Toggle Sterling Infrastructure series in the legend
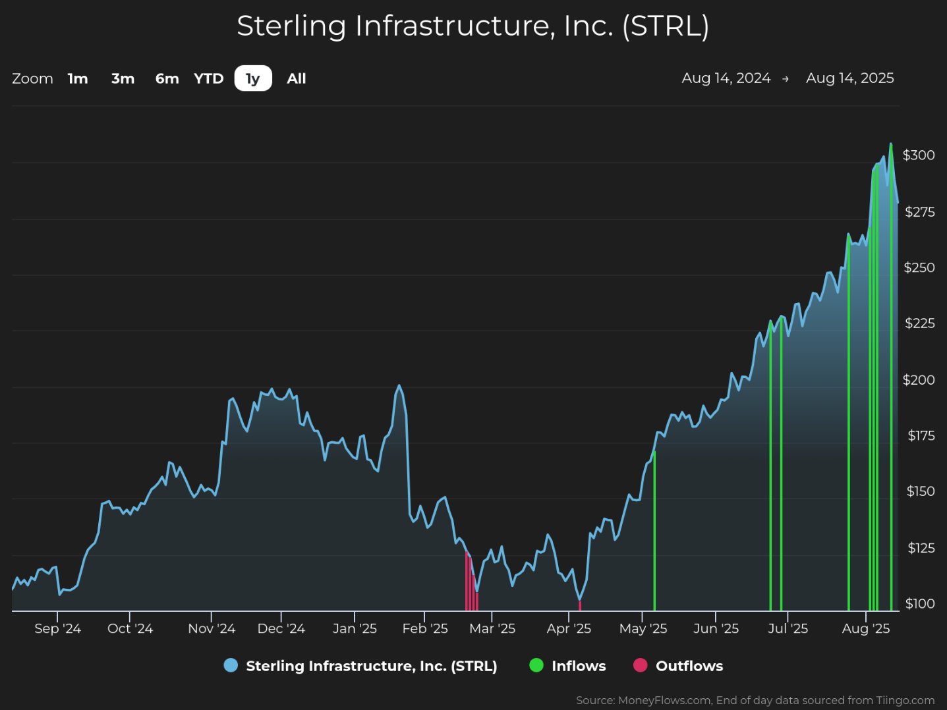Image resolution: width=947 pixels, height=710 pixels. 360,666
